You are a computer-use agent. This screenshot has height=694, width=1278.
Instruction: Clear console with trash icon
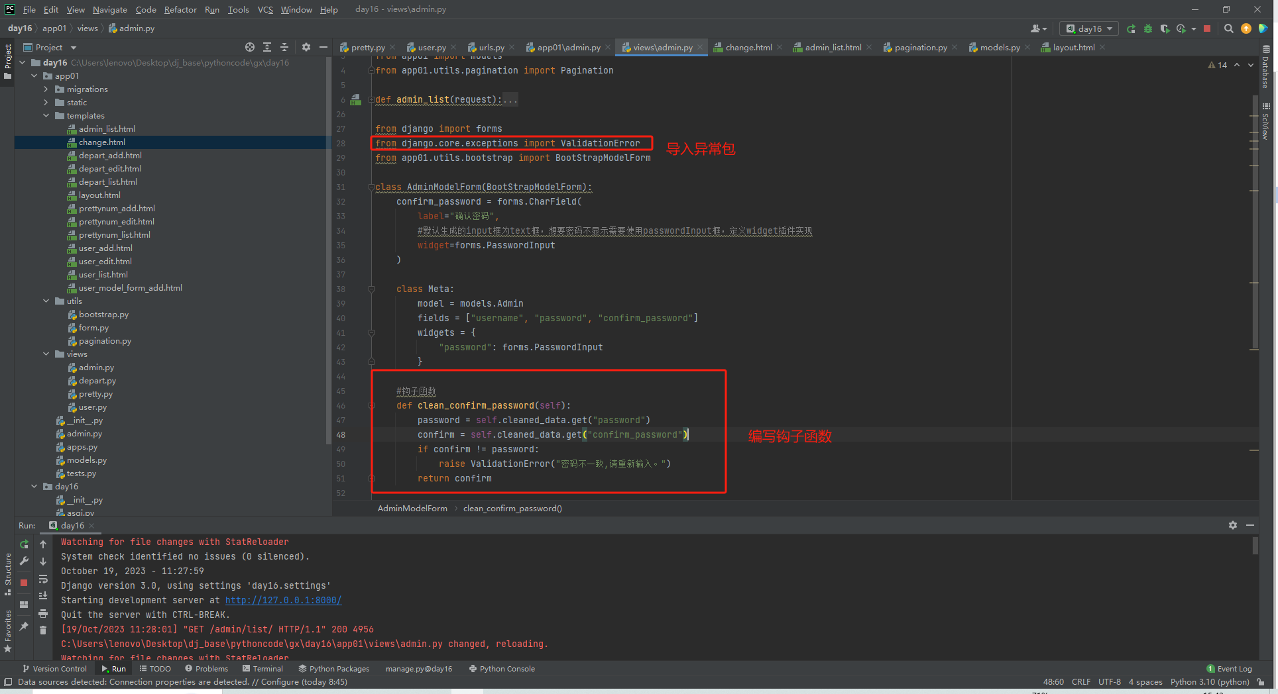pos(43,630)
